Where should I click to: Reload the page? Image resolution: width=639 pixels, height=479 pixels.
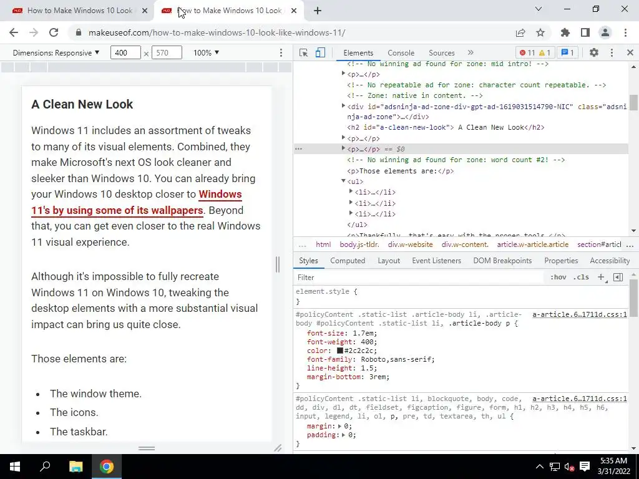54,32
